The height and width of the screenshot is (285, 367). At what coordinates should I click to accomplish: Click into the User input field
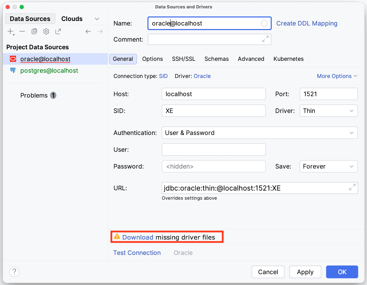click(213, 150)
